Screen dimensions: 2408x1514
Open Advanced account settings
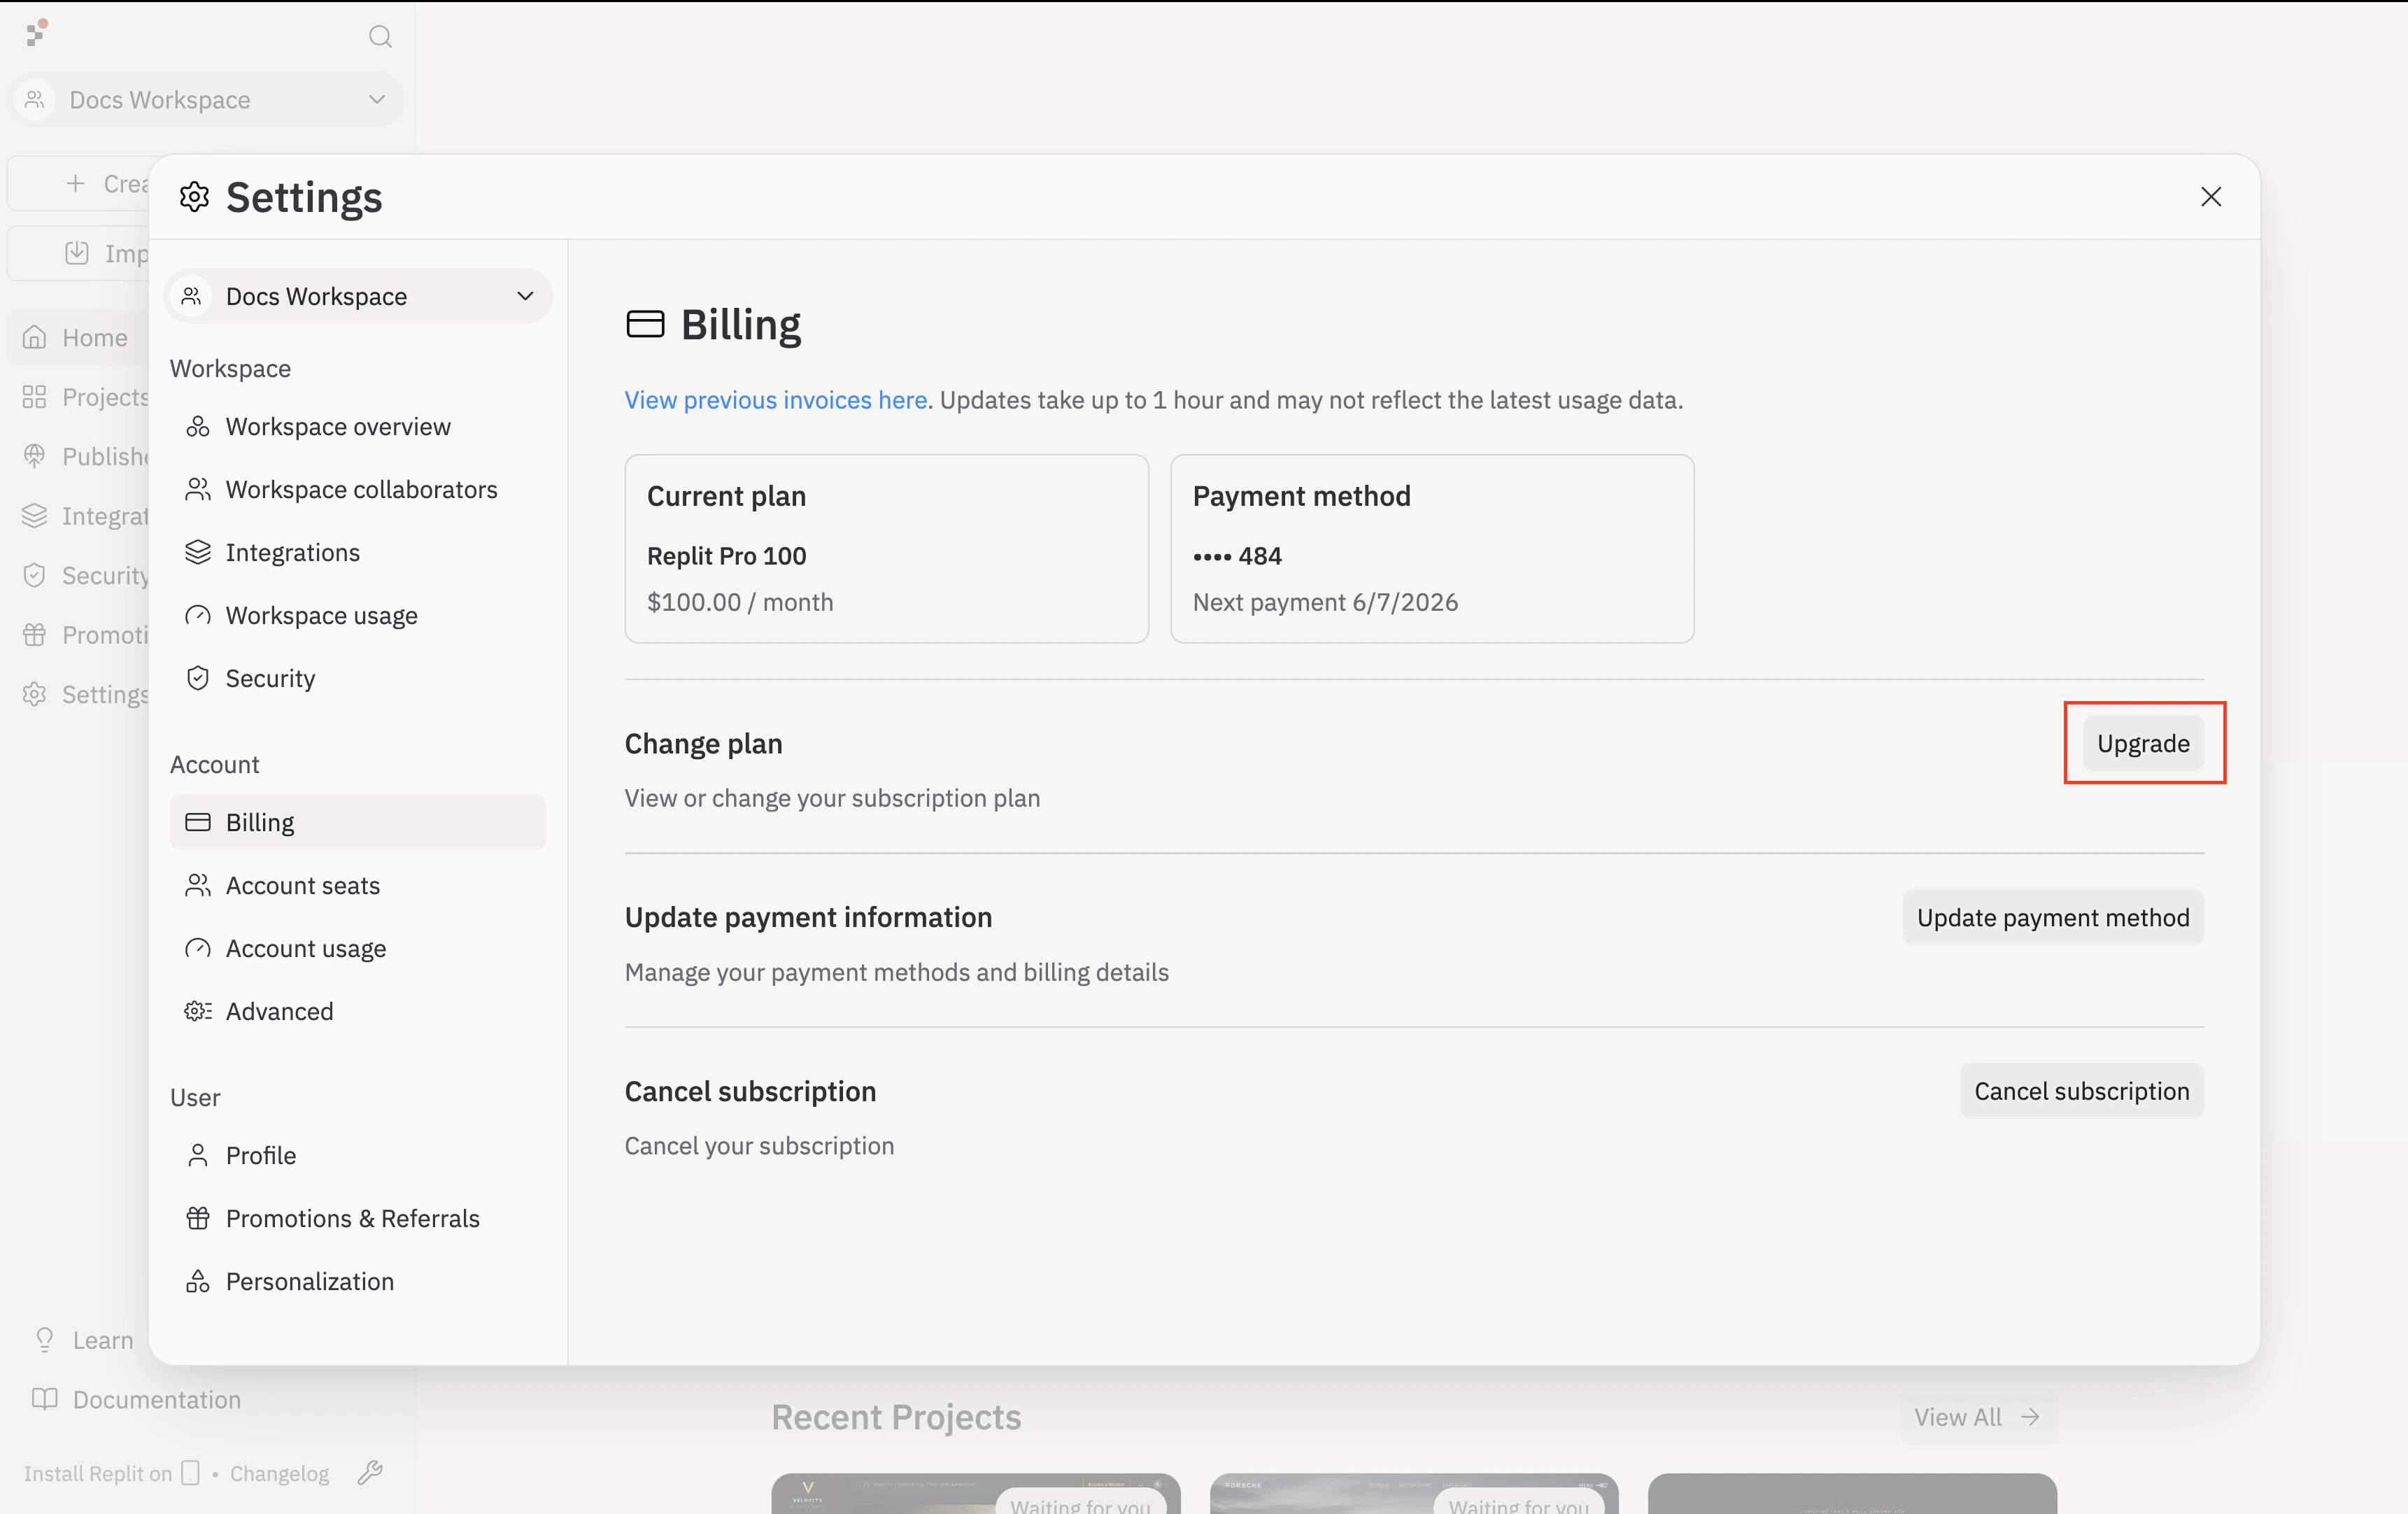tap(358, 1012)
